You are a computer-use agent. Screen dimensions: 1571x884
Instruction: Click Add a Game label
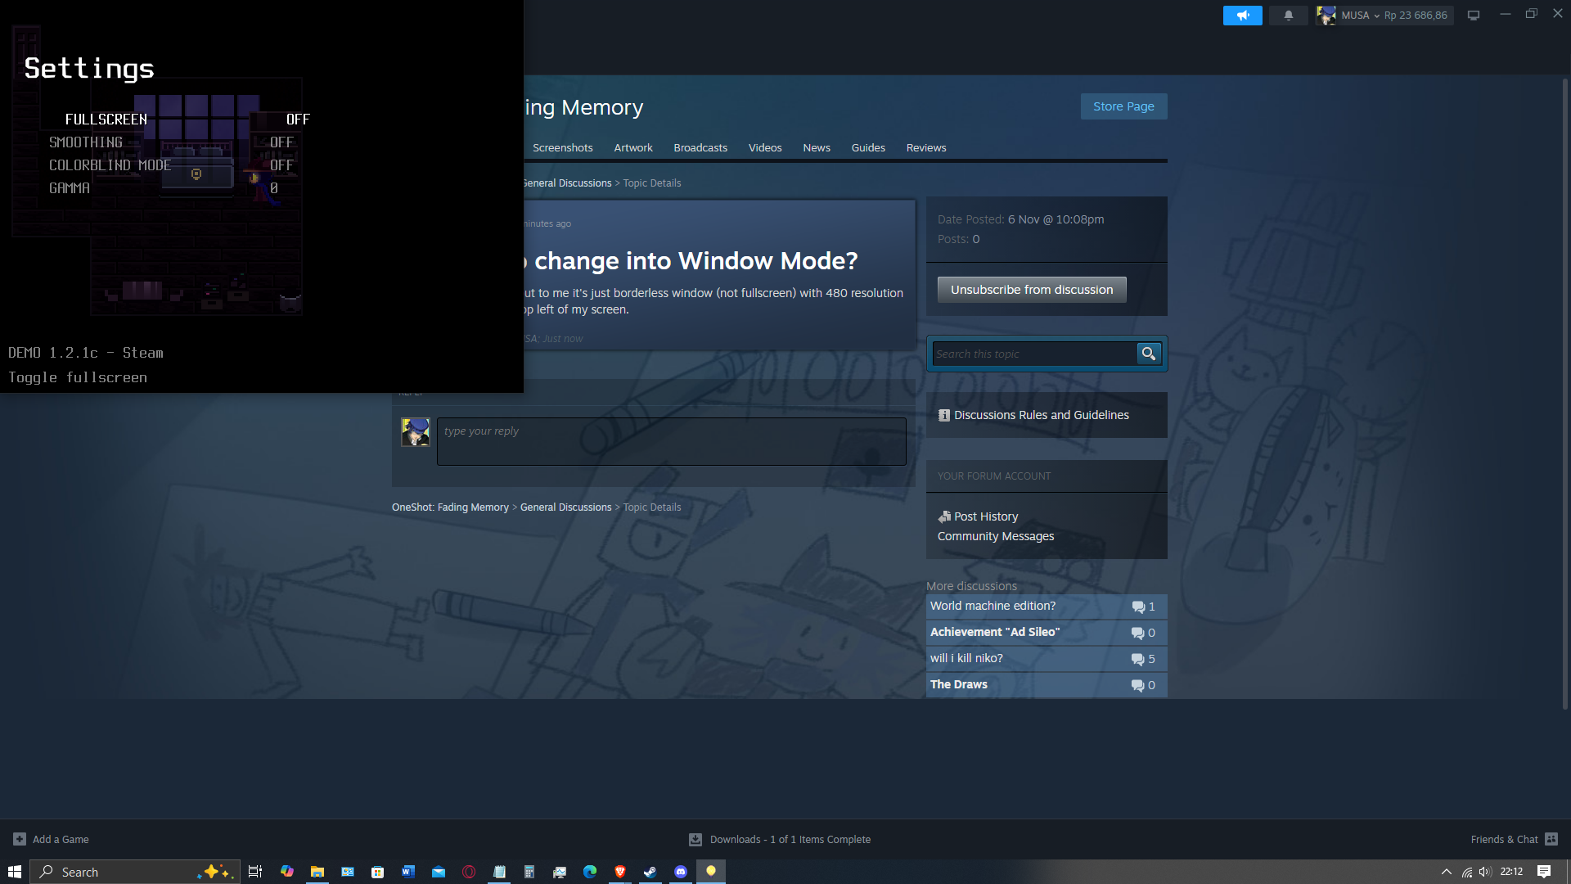61,840
